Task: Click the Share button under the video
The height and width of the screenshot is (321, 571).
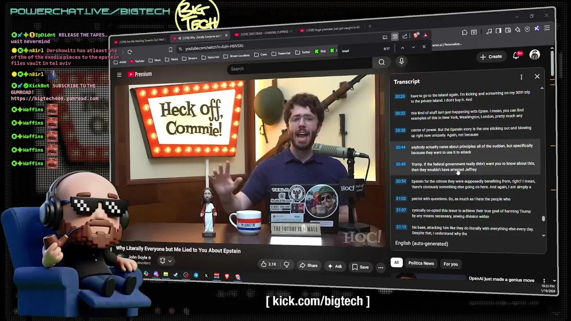Action: point(308,265)
